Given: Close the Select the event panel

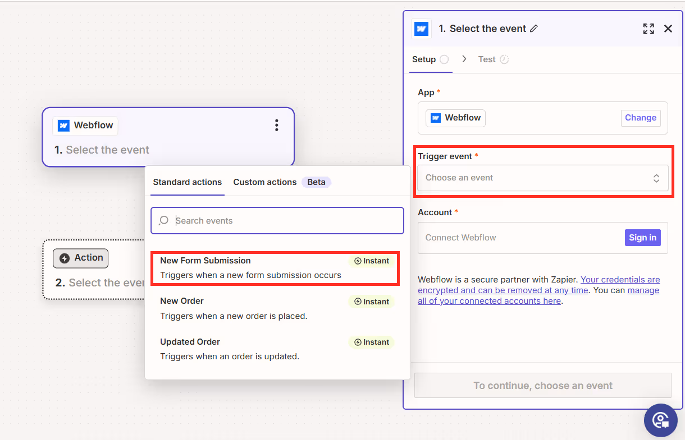Looking at the screenshot, I should [668, 29].
